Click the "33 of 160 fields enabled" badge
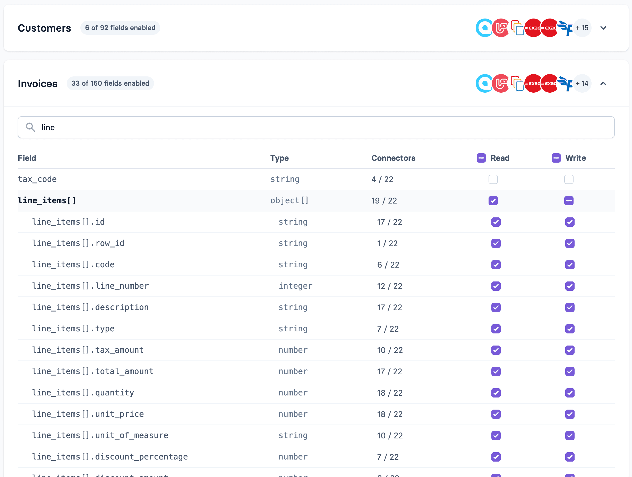This screenshot has width=632, height=477. tap(110, 83)
